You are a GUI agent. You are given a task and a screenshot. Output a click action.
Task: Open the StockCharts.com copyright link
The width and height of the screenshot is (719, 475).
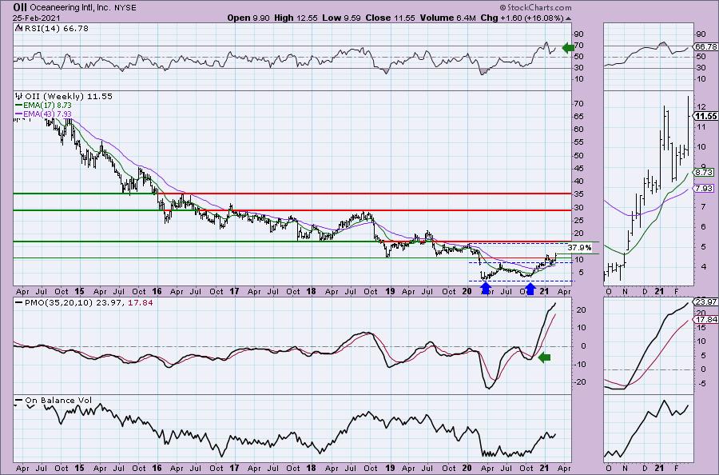[535, 7]
